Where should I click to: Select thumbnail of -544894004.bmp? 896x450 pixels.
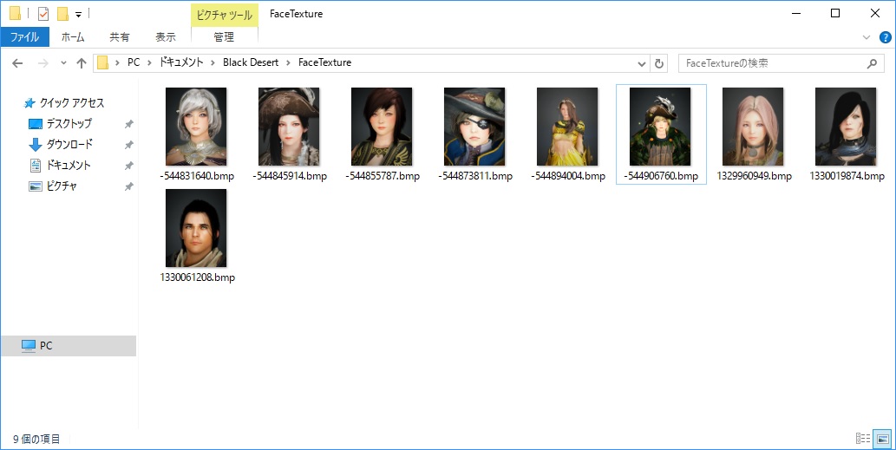567,127
